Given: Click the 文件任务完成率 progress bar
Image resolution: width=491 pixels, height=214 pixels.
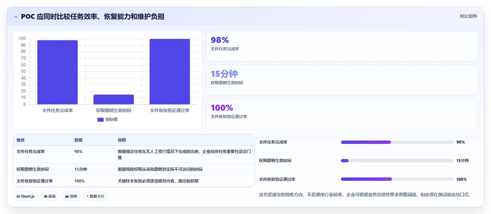Looking at the screenshot, I should pos(397,142).
